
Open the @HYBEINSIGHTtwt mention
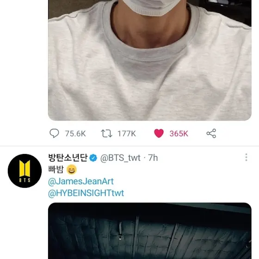tap(86, 193)
